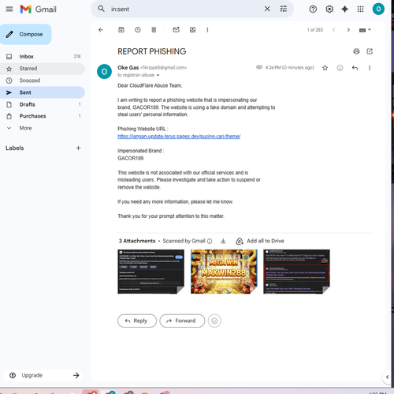Viewport: 394px width, 394px height.
Task: Mark the email as unread
Action: point(176,30)
